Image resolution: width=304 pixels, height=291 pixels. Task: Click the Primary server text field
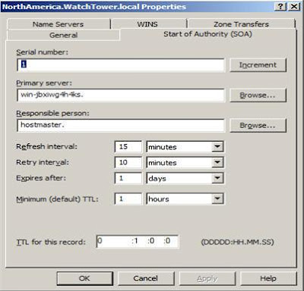(121, 95)
